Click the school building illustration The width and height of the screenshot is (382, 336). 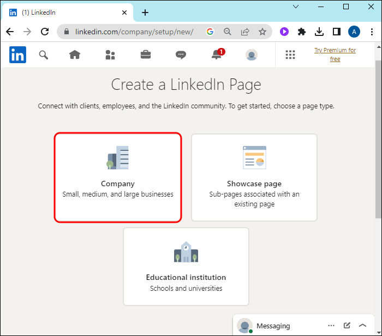pyautogui.click(x=186, y=252)
